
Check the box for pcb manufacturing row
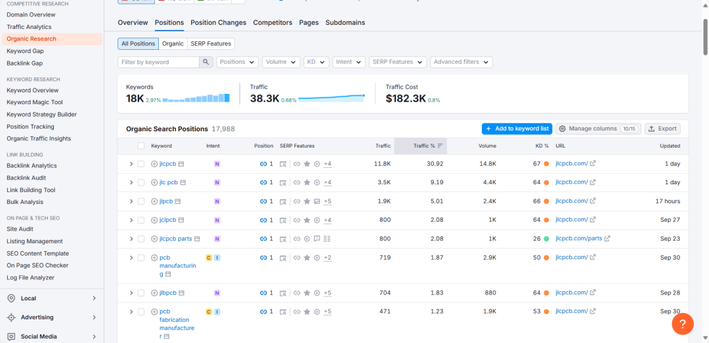(141, 258)
